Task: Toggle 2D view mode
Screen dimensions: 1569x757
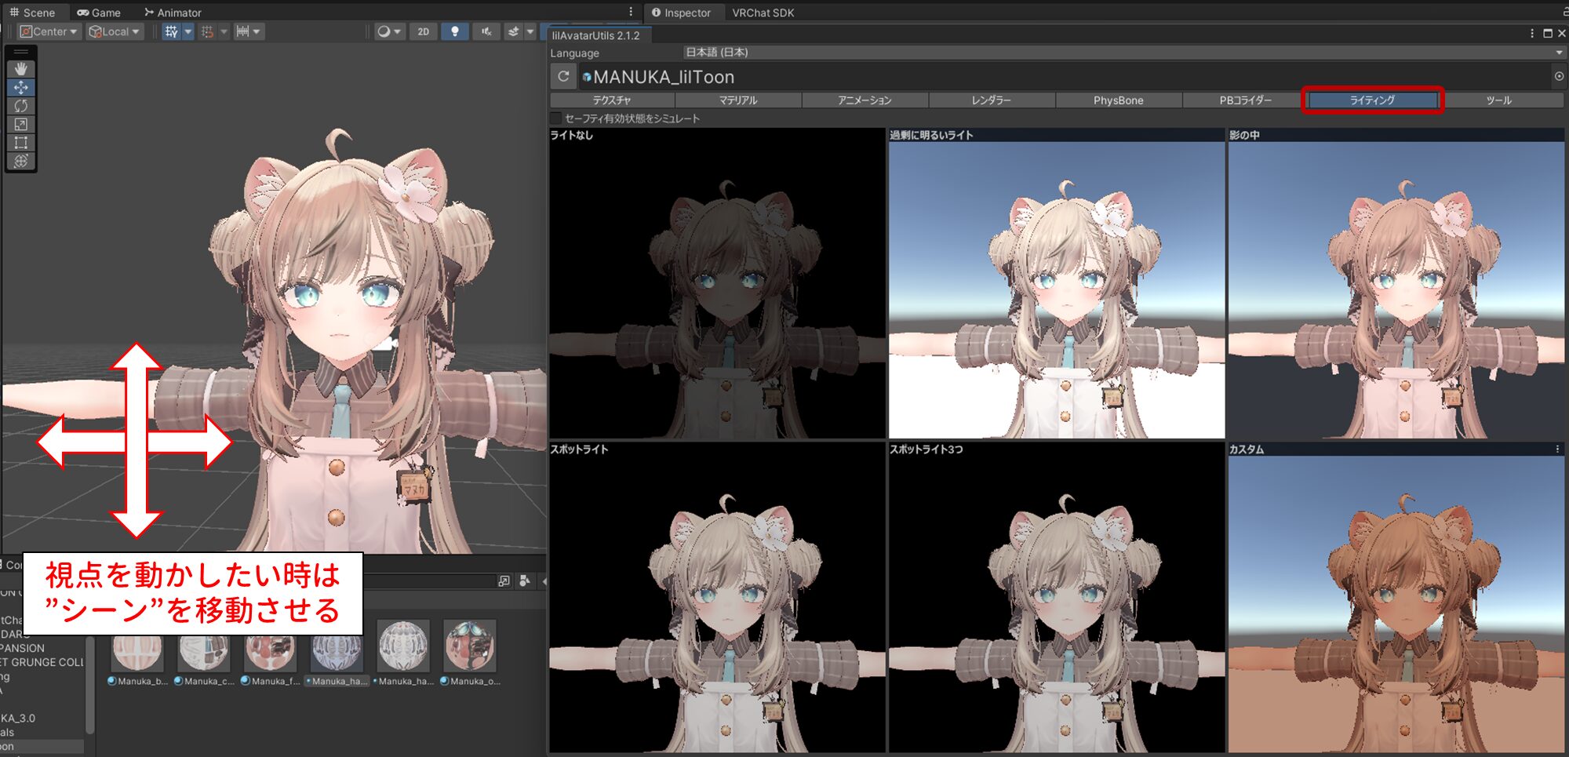Action: [423, 32]
